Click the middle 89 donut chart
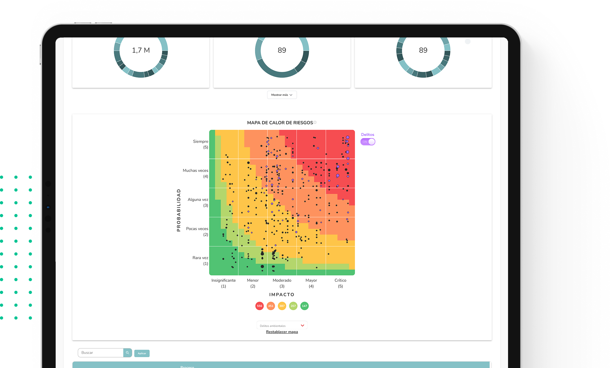Screen dimensions: 610x368 pyautogui.click(x=282, y=51)
